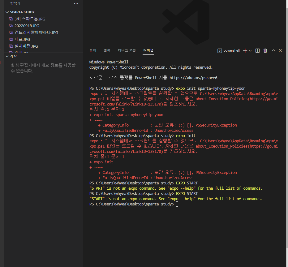Switch to the 디버그 콘솔 tab
This screenshot has width=288, height=267.
click(127, 50)
